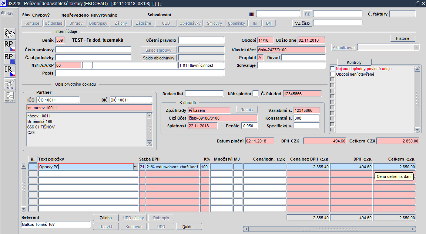Image resolution: width=426 pixels, height=234 pixels.
Task: Click the Č. fak.dod field 12345666
Action: tap(302, 94)
